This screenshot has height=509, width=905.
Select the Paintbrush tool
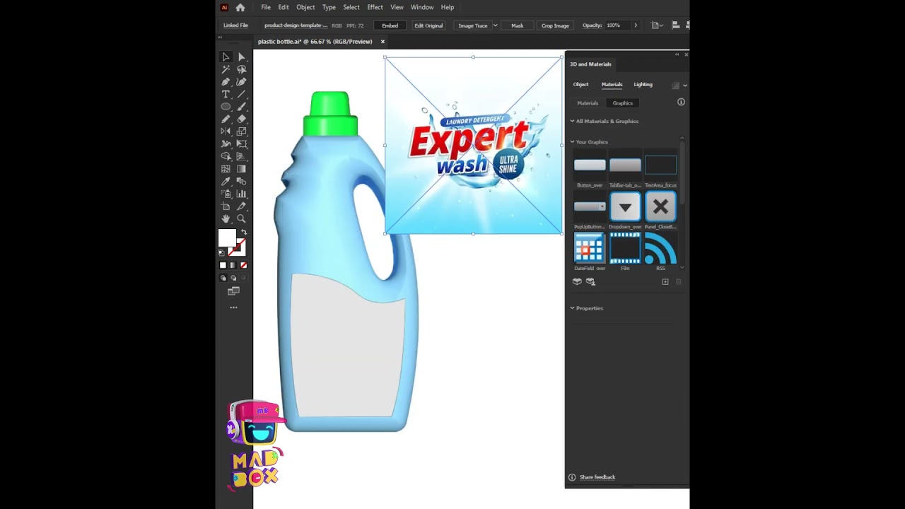[241, 107]
